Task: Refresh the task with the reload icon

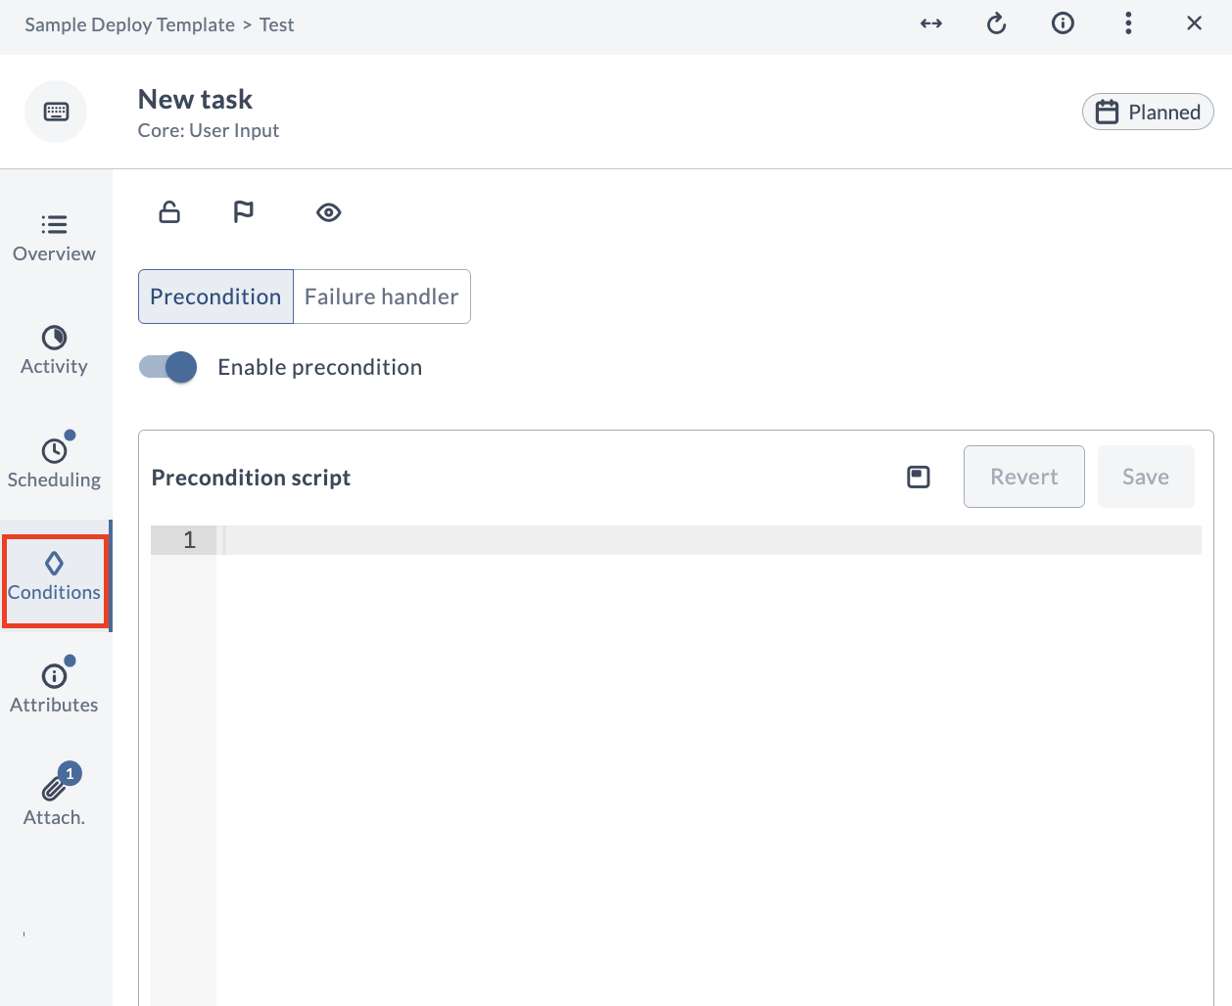Action: [x=996, y=23]
